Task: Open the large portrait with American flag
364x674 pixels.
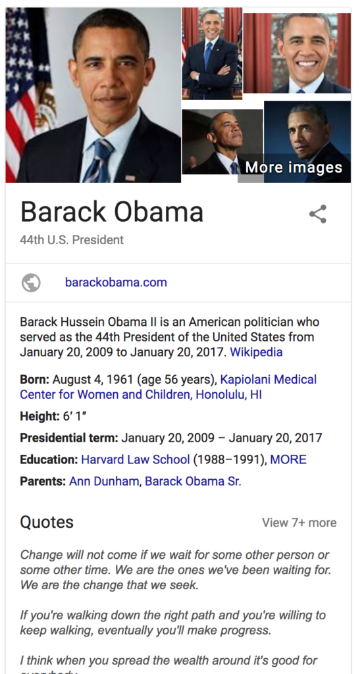Action: tap(93, 95)
